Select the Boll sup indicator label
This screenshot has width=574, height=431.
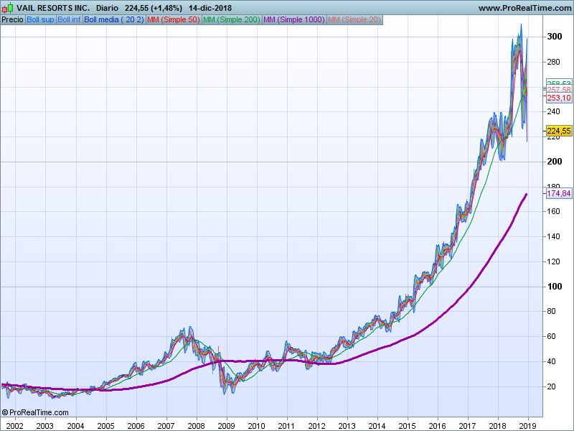pyautogui.click(x=40, y=20)
